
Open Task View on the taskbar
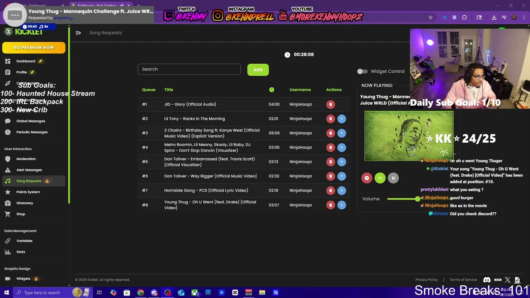coord(99,293)
